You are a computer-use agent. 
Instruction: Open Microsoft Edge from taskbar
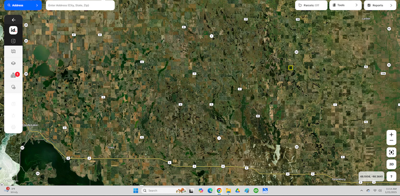coord(210,191)
